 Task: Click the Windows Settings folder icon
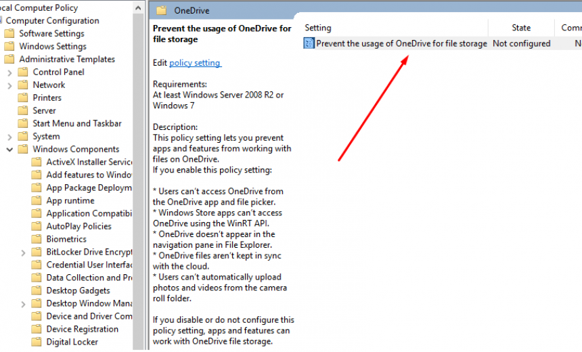click(x=9, y=47)
